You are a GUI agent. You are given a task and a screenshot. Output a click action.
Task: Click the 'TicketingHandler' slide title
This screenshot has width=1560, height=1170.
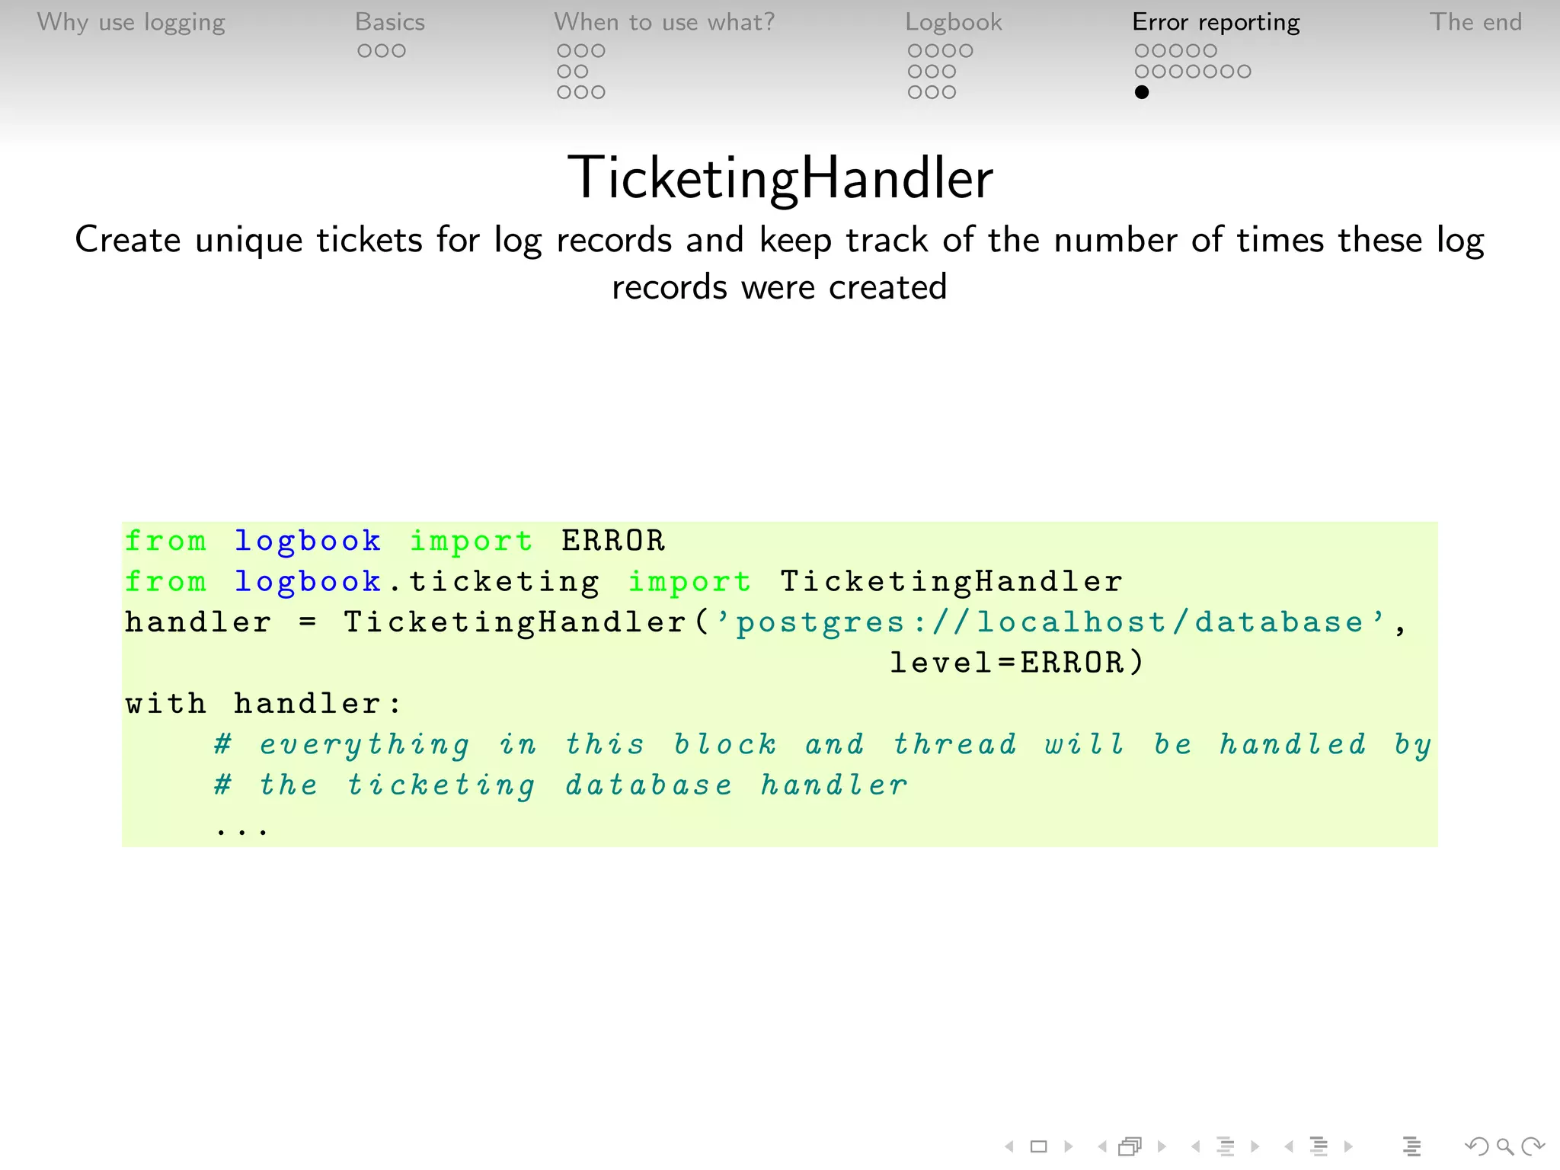(780, 178)
